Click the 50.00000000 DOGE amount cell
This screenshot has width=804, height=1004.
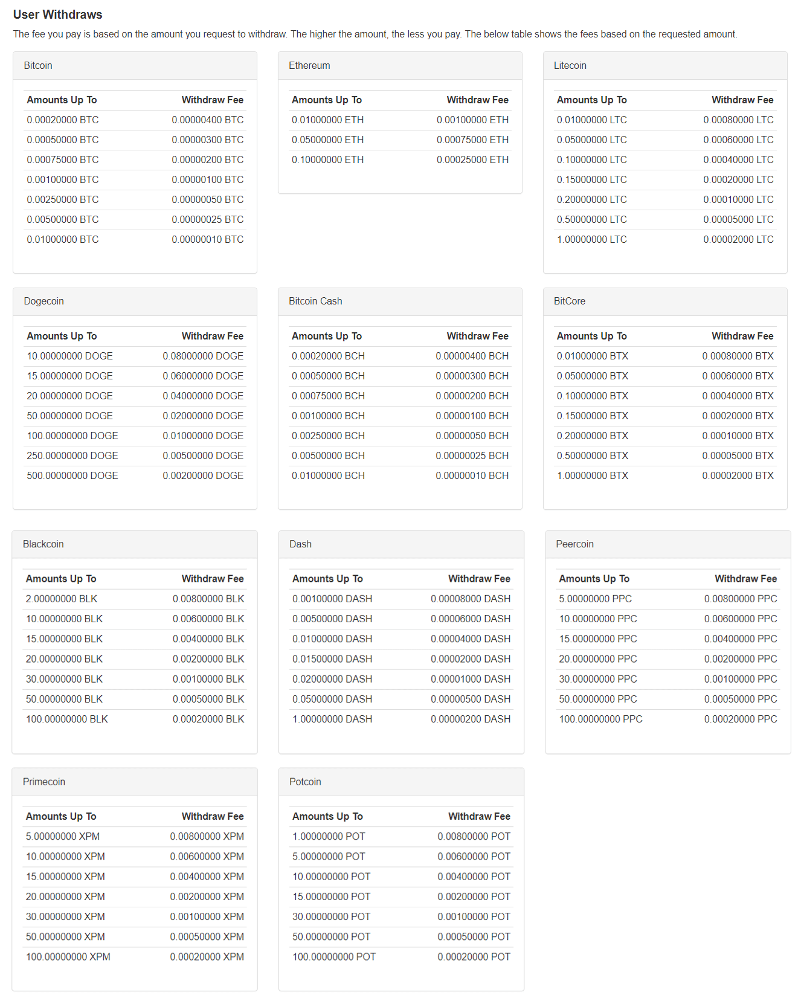70,416
